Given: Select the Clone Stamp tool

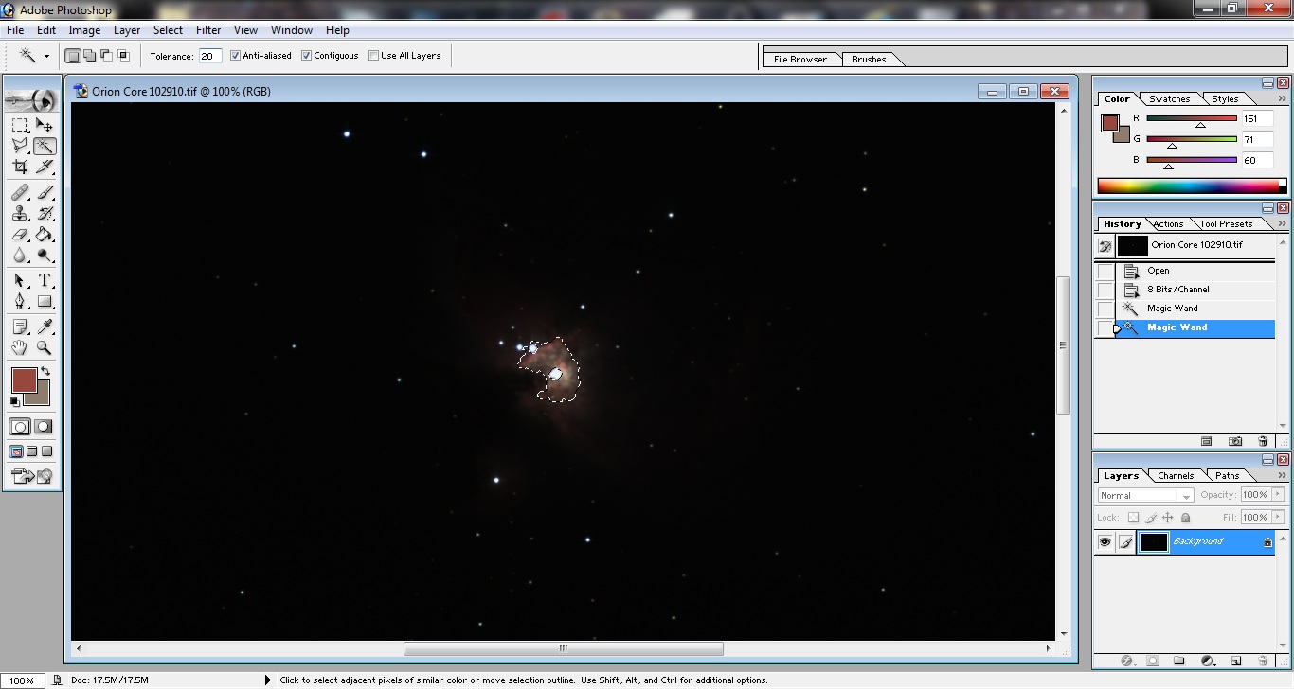Looking at the screenshot, I should pos(20,213).
